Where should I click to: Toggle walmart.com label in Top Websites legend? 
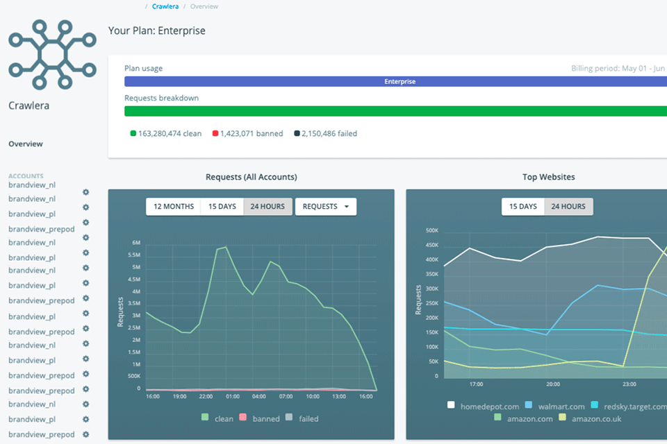tap(559, 405)
